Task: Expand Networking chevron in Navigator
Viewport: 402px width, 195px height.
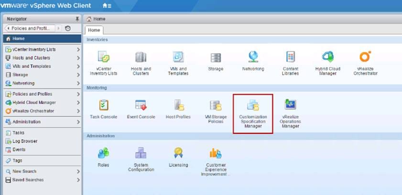Action: pos(78,83)
